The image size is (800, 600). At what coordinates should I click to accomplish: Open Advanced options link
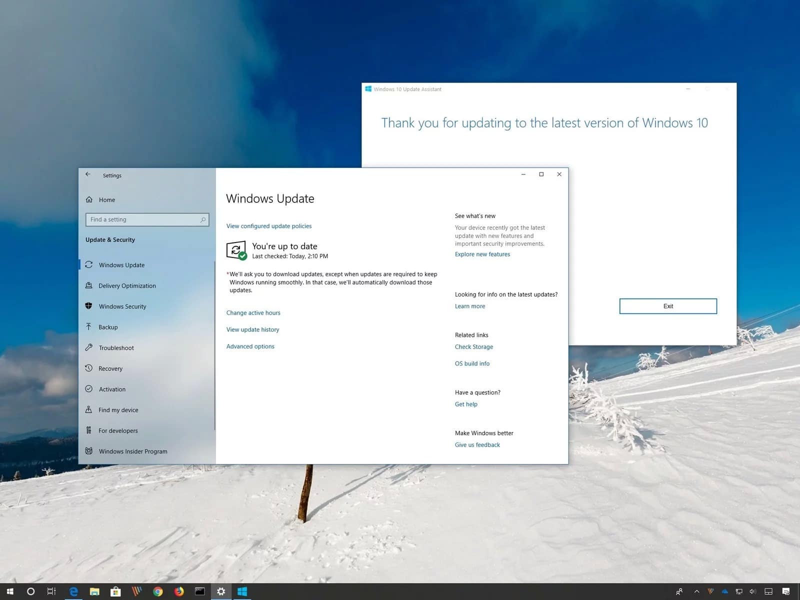click(x=250, y=346)
